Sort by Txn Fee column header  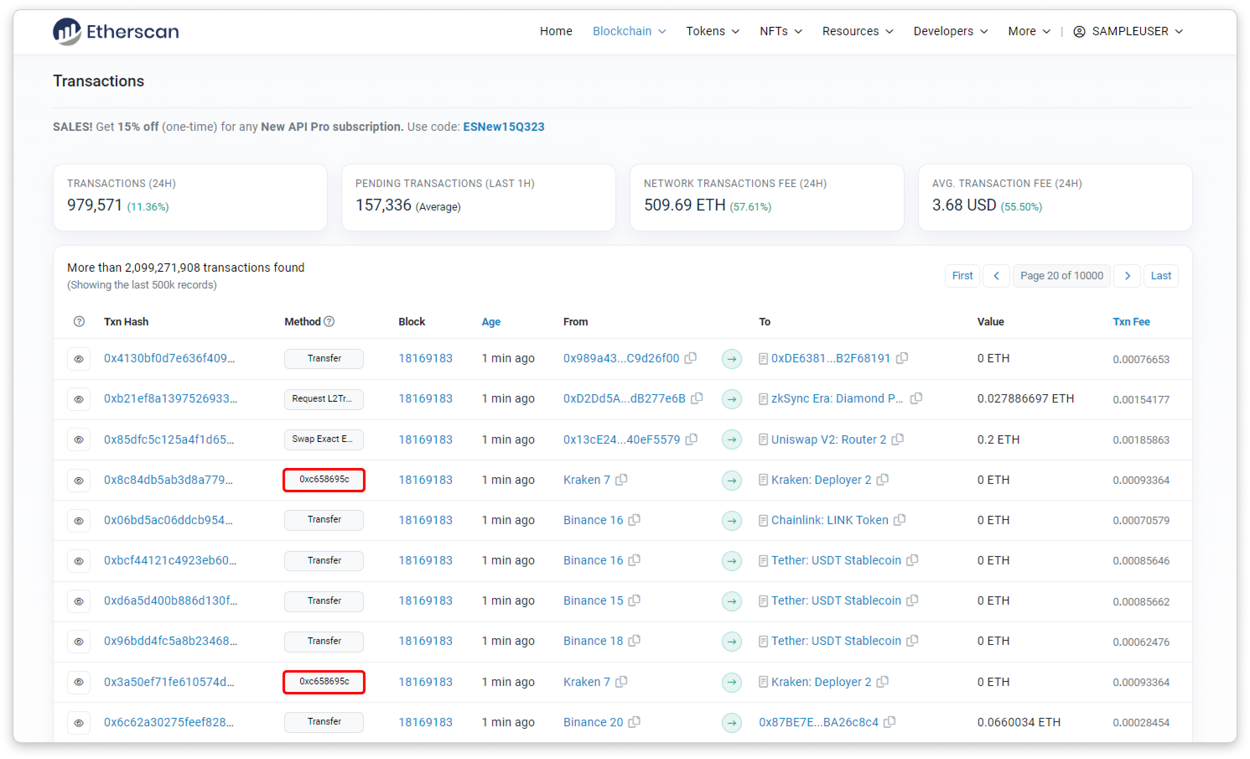(1131, 322)
